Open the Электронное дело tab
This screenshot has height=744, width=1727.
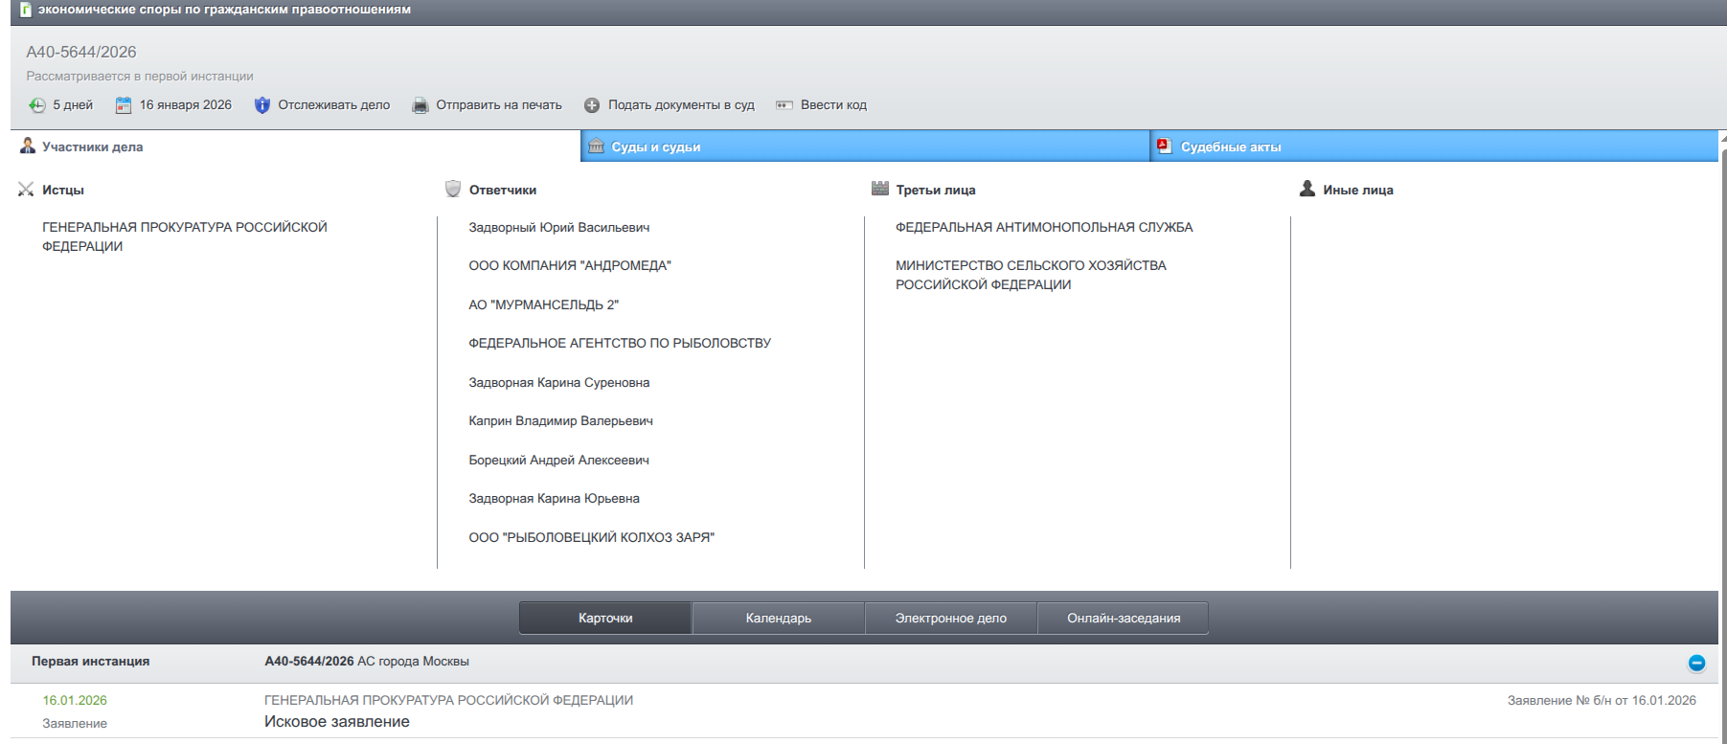(x=950, y=619)
